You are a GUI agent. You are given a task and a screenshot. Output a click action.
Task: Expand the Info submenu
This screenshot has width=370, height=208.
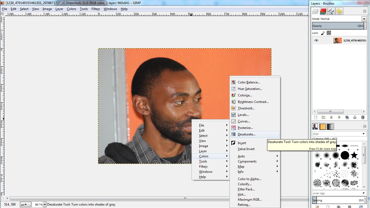click(255, 172)
